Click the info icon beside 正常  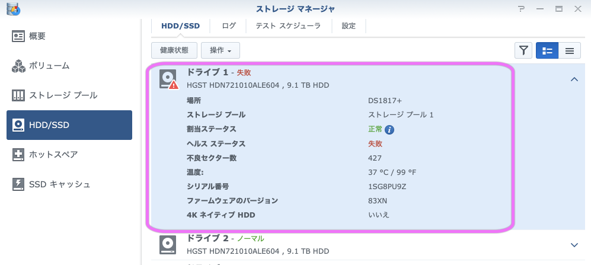coord(389,129)
